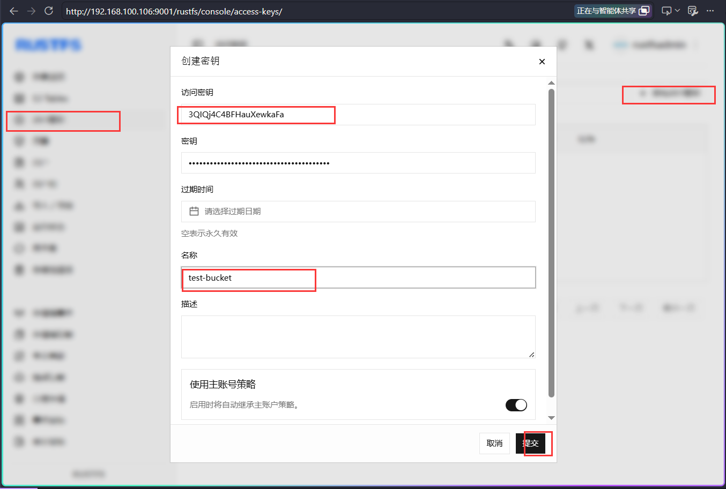Image resolution: width=726 pixels, height=489 pixels.
Task: Click the 名称 field containing test-bucket
Action: coord(358,277)
